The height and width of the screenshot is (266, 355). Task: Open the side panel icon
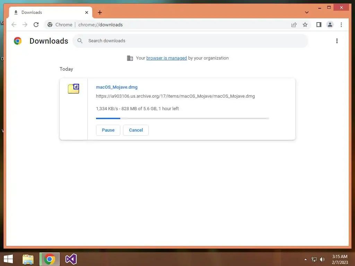tap(319, 25)
